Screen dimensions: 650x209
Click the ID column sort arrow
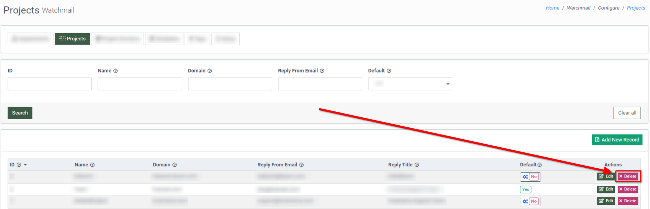(x=25, y=165)
